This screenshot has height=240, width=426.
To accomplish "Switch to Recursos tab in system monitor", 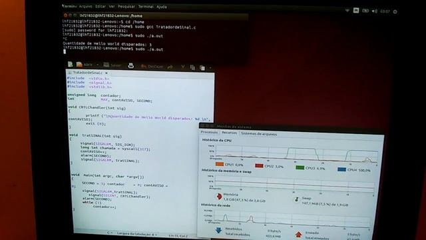I will (x=229, y=133).
